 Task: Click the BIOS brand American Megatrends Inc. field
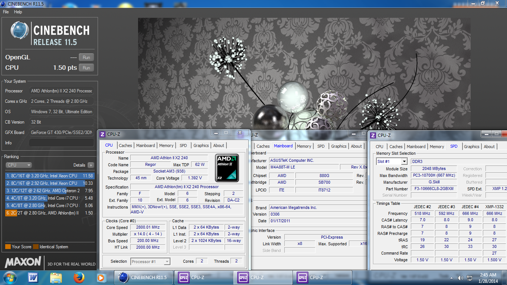[x=318, y=208]
